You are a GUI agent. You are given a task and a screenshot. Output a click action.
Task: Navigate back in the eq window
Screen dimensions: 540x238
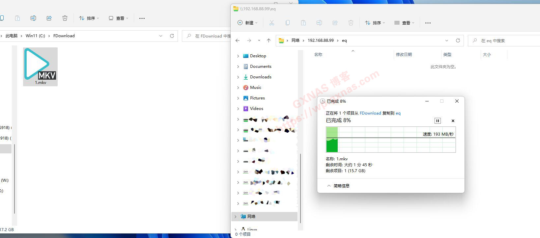[238, 40]
